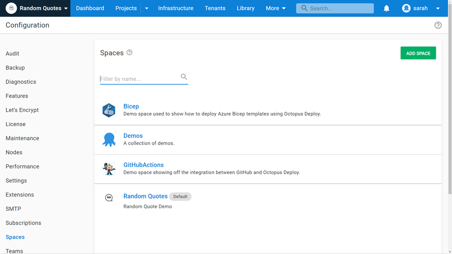Open Subscriptions
Screen dimensions: 452x254
(x=24, y=223)
